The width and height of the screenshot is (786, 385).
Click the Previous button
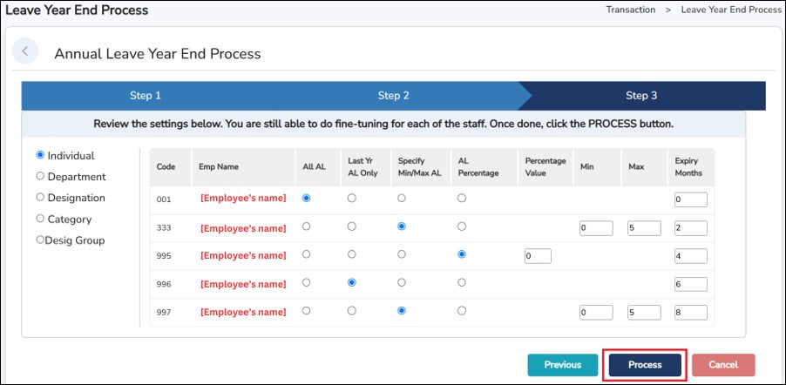click(562, 365)
